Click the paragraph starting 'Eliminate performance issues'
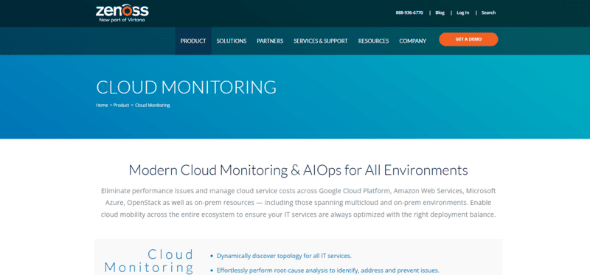590x275 pixels. (299, 203)
